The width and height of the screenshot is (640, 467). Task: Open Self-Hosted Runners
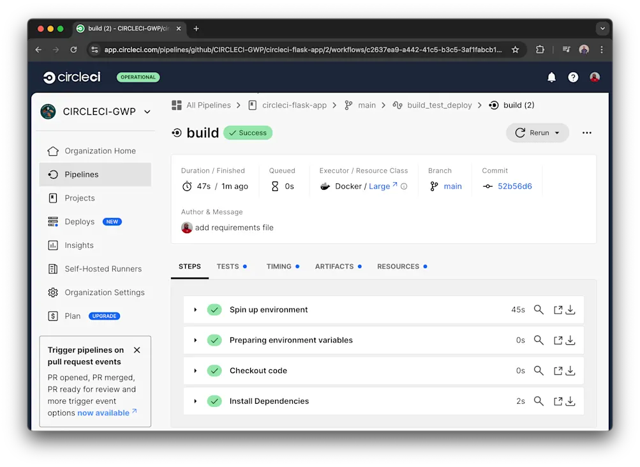[96, 269]
